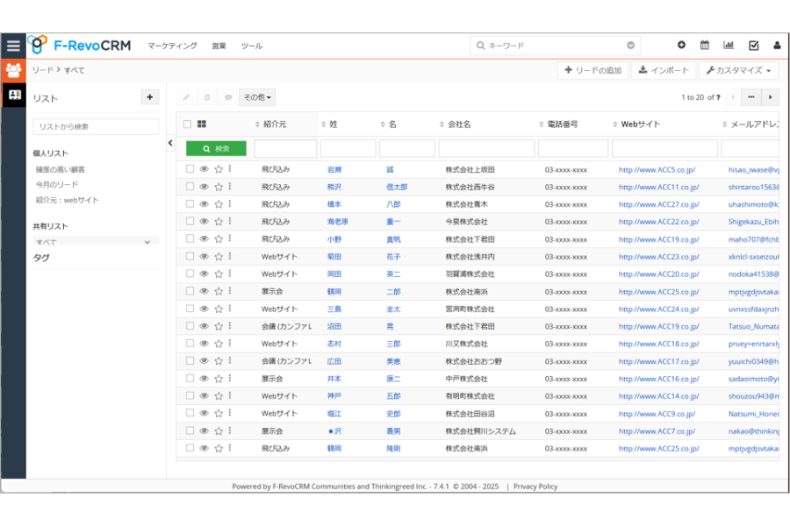Viewport: 790px width, 526px height.
Task: Click the edit pencil toolbar icon
Action: [x=186, y=97]
